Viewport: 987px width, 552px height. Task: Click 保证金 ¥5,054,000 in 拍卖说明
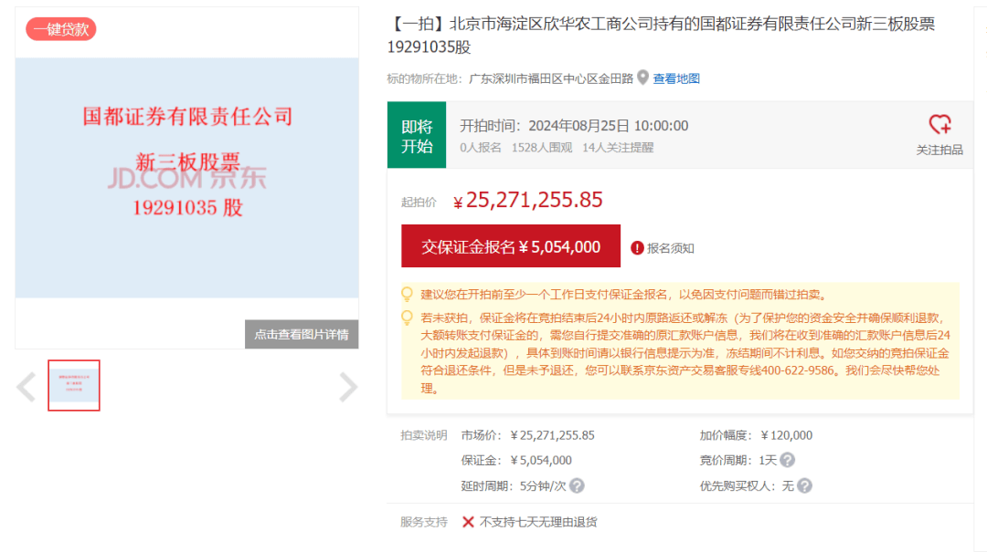pyautogui.click(x=516, y=460)
